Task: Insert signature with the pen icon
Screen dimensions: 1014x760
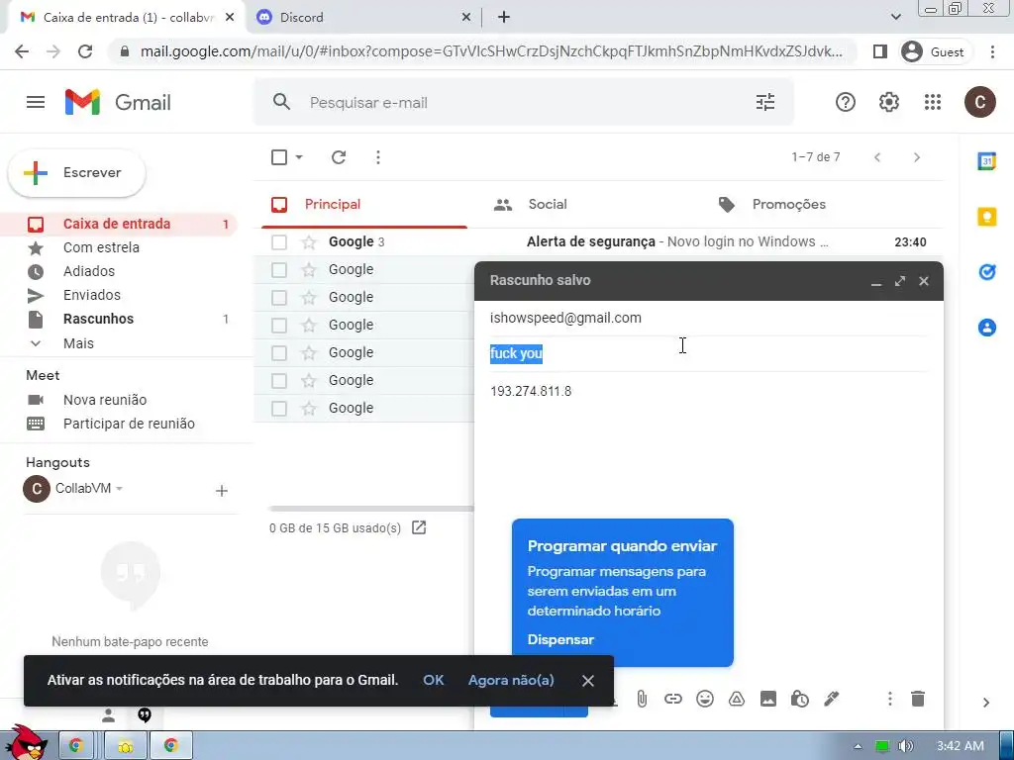Action: coord(832,699)
